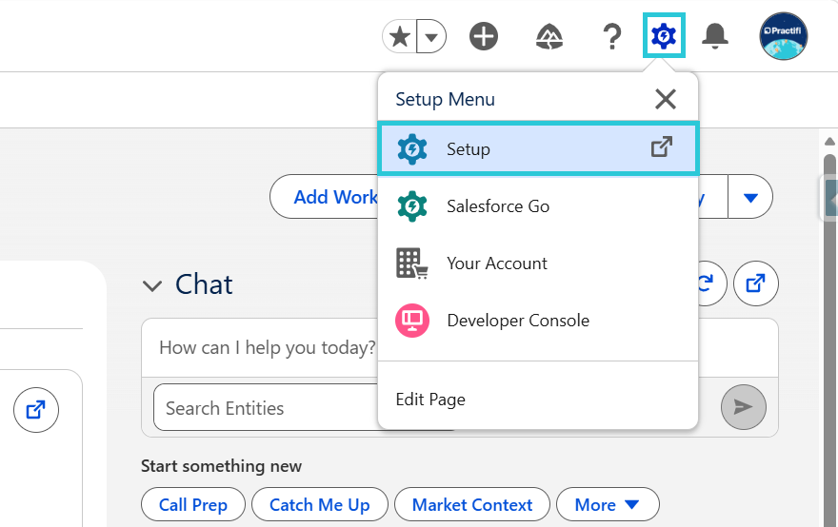Click the left panel pop-out icon
838x527 pixels.
pos(36,410)
